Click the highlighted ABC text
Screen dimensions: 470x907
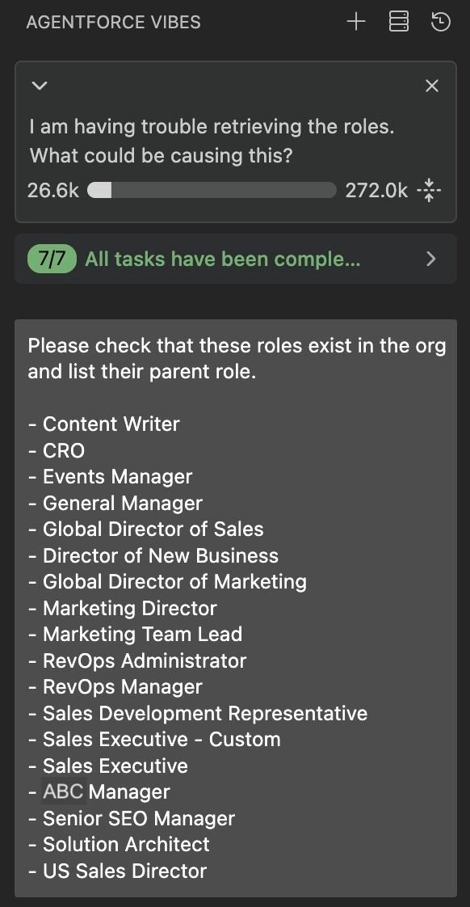click(64, 792)
